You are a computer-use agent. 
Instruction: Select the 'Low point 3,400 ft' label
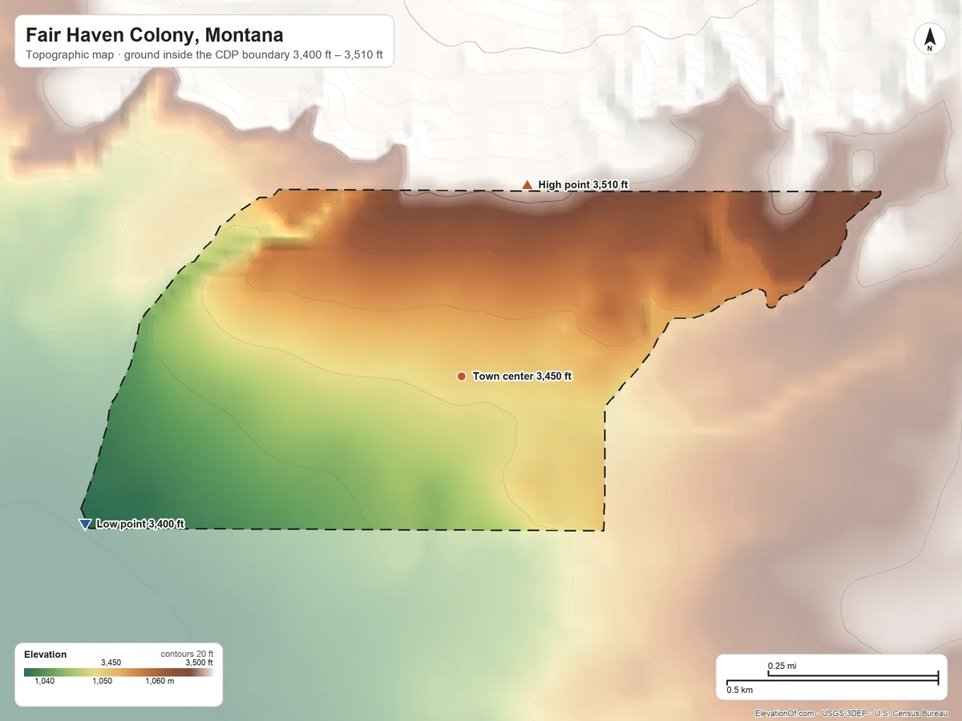click(140, 525)
